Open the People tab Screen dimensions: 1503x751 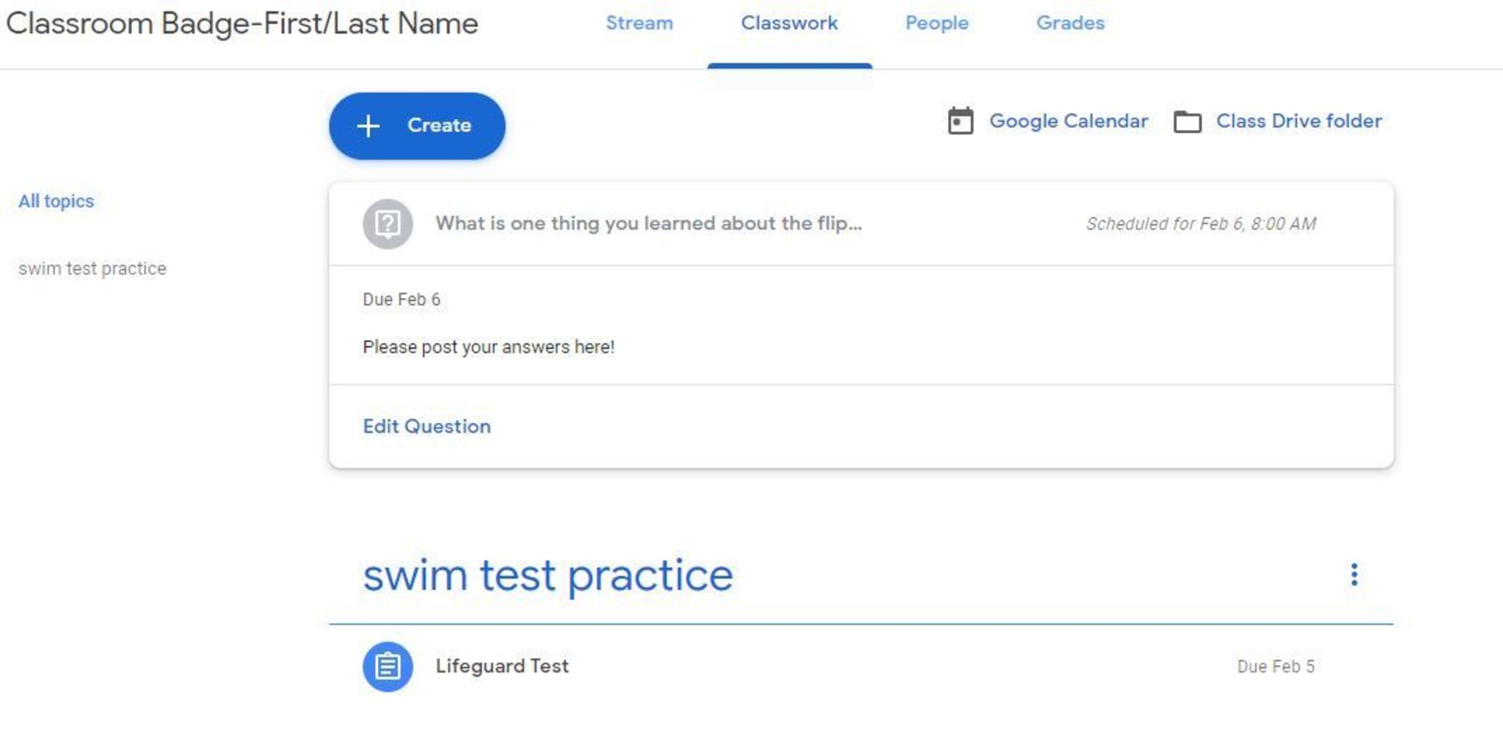[x=936, y=23]
